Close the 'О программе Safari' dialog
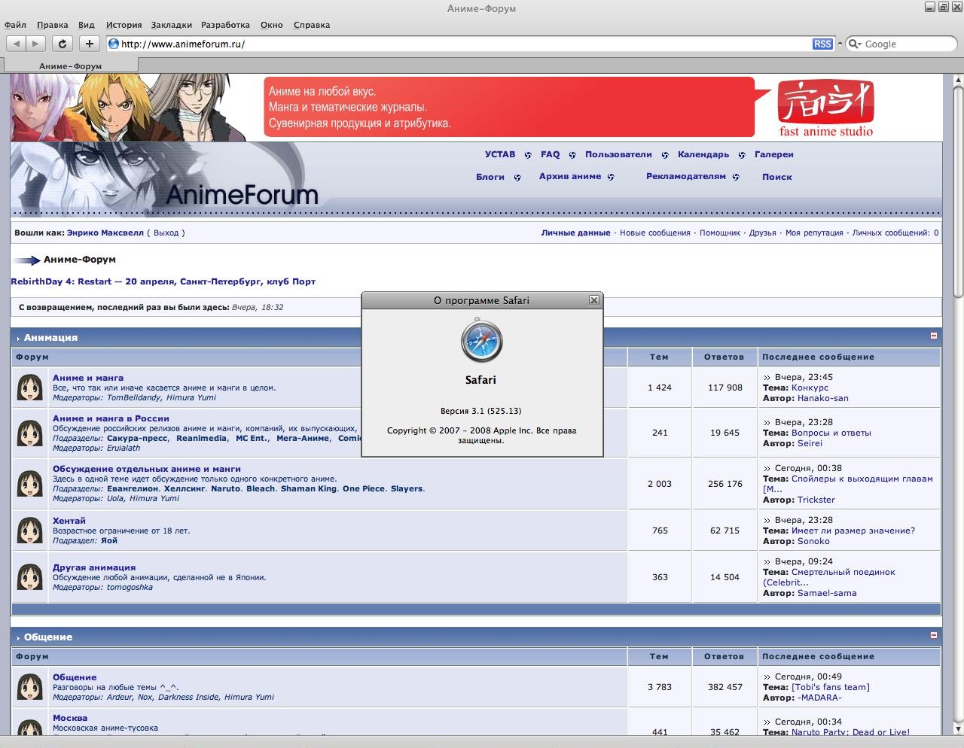The width and height of the screenshot is (964, 748). tap(594, 300)
